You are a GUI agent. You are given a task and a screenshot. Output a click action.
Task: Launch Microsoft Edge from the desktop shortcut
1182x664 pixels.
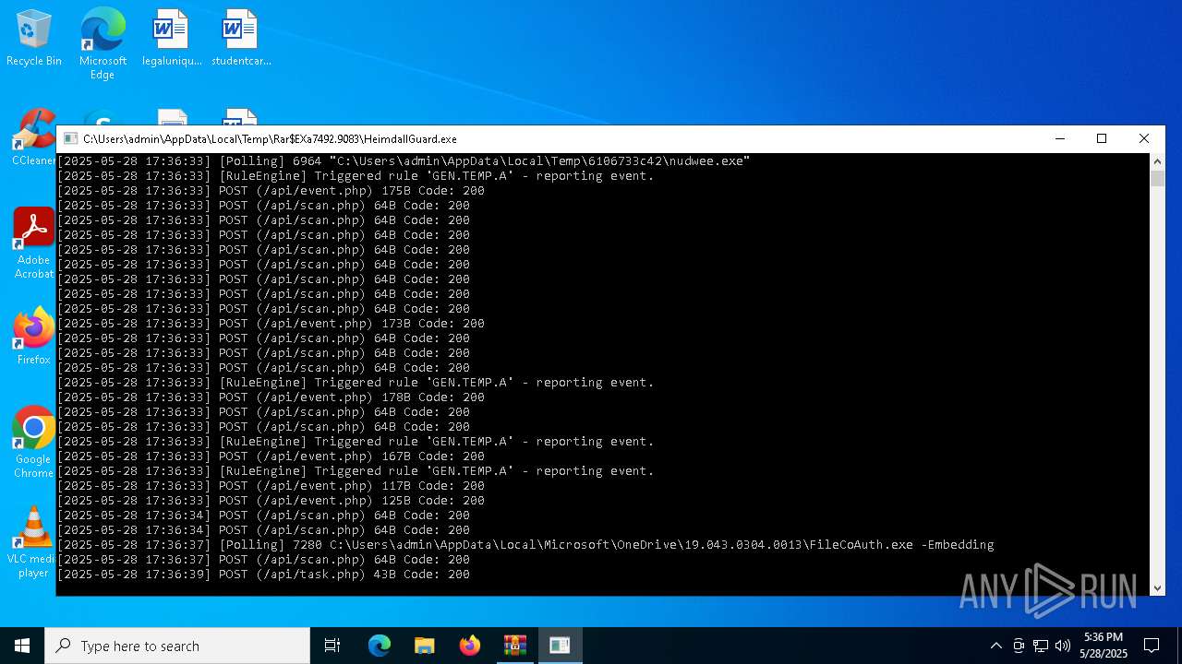tap(103, 44)
